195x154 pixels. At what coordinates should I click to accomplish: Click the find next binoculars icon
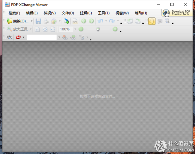73,37
